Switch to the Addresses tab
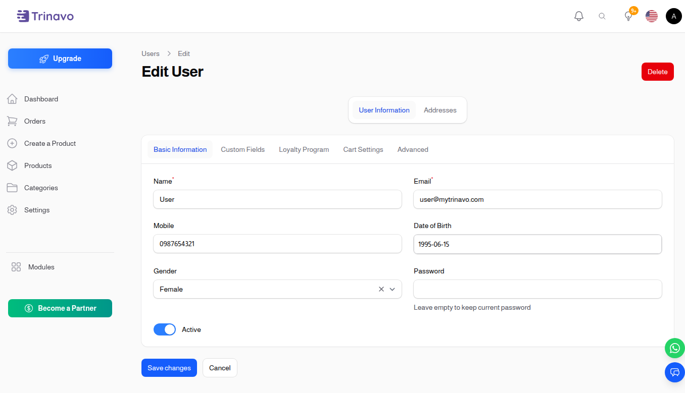Screen dimensions: 685x393 440,110
